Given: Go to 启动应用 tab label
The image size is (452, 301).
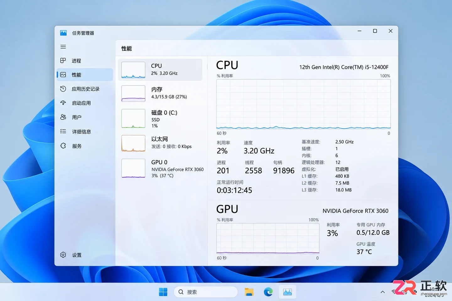Looking at the screenshot, I should [81, 103].
